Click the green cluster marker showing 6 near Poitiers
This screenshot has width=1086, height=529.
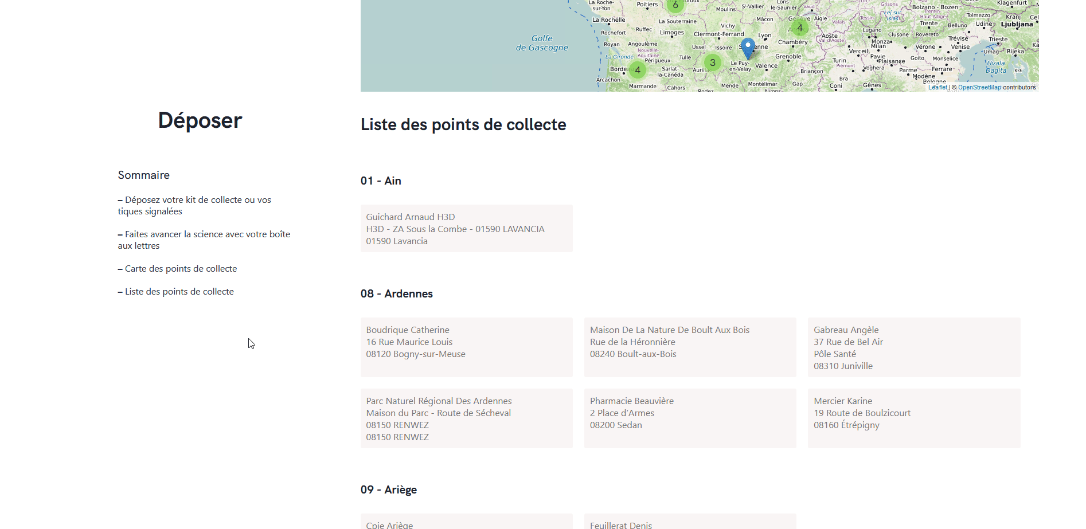675,5
